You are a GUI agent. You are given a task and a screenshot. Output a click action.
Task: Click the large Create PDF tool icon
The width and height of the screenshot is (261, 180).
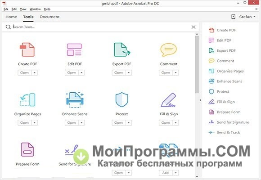[27, 49]
